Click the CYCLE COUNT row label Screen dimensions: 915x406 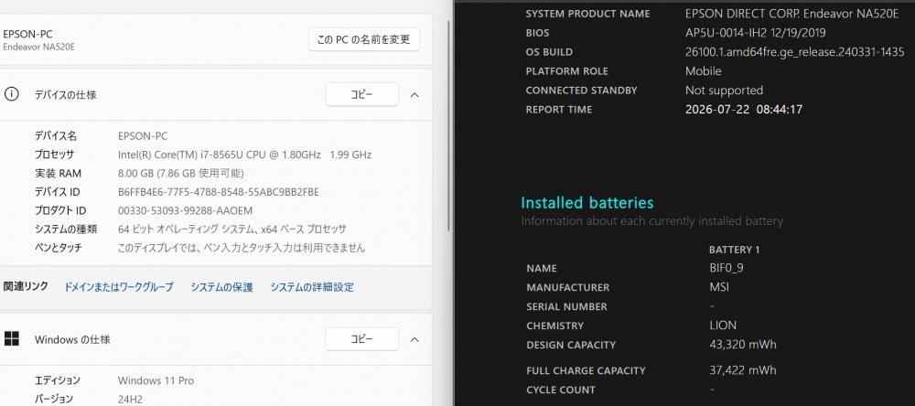pos(561,390)
